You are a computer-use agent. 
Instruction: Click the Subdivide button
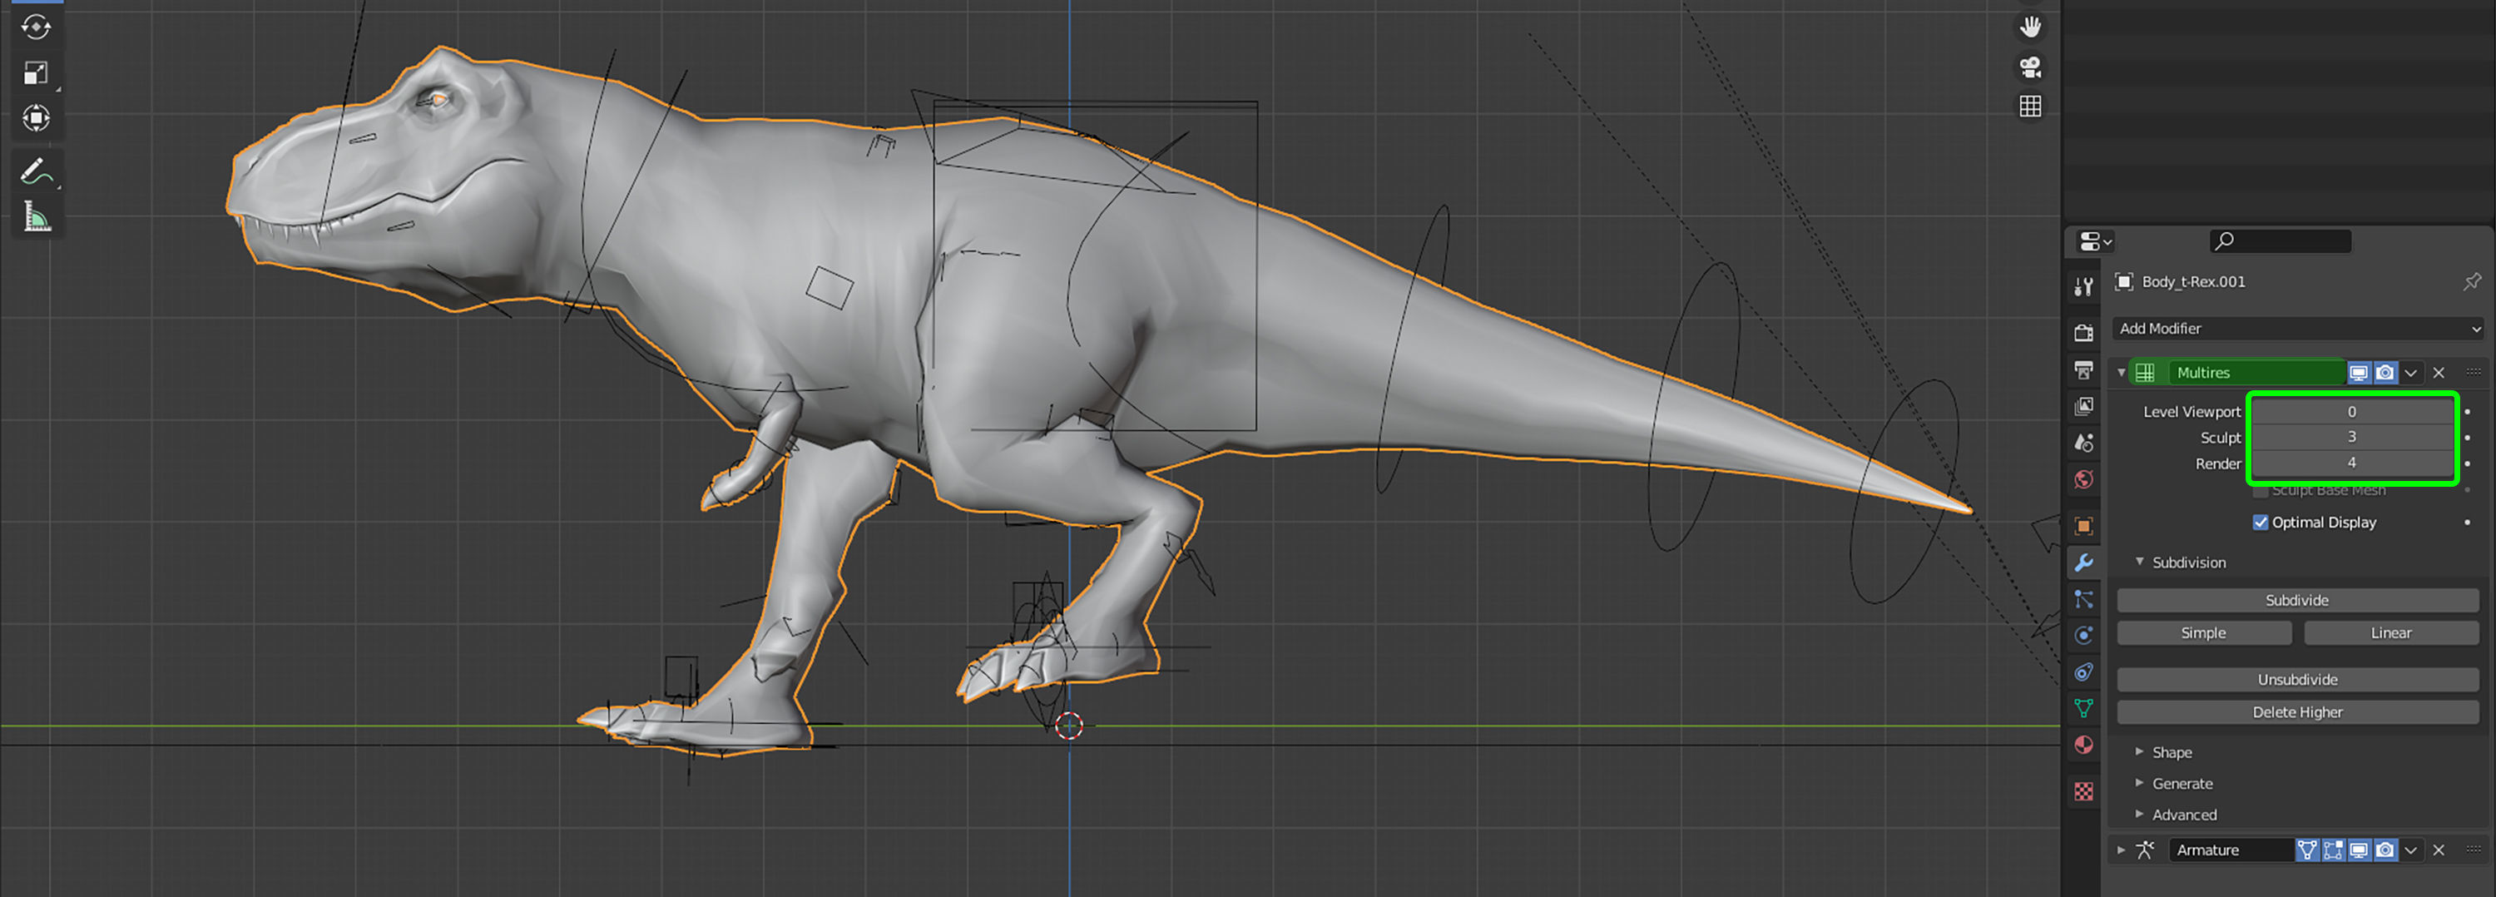2297,601
